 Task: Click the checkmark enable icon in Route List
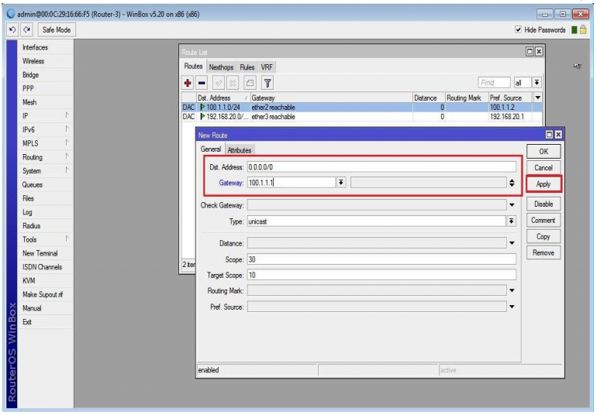tap(219, 82)
